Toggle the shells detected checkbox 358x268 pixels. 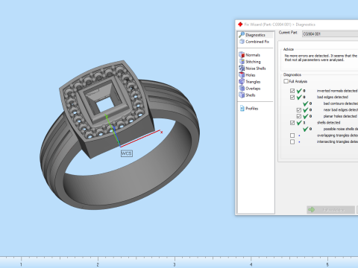(x=292, y=123)
